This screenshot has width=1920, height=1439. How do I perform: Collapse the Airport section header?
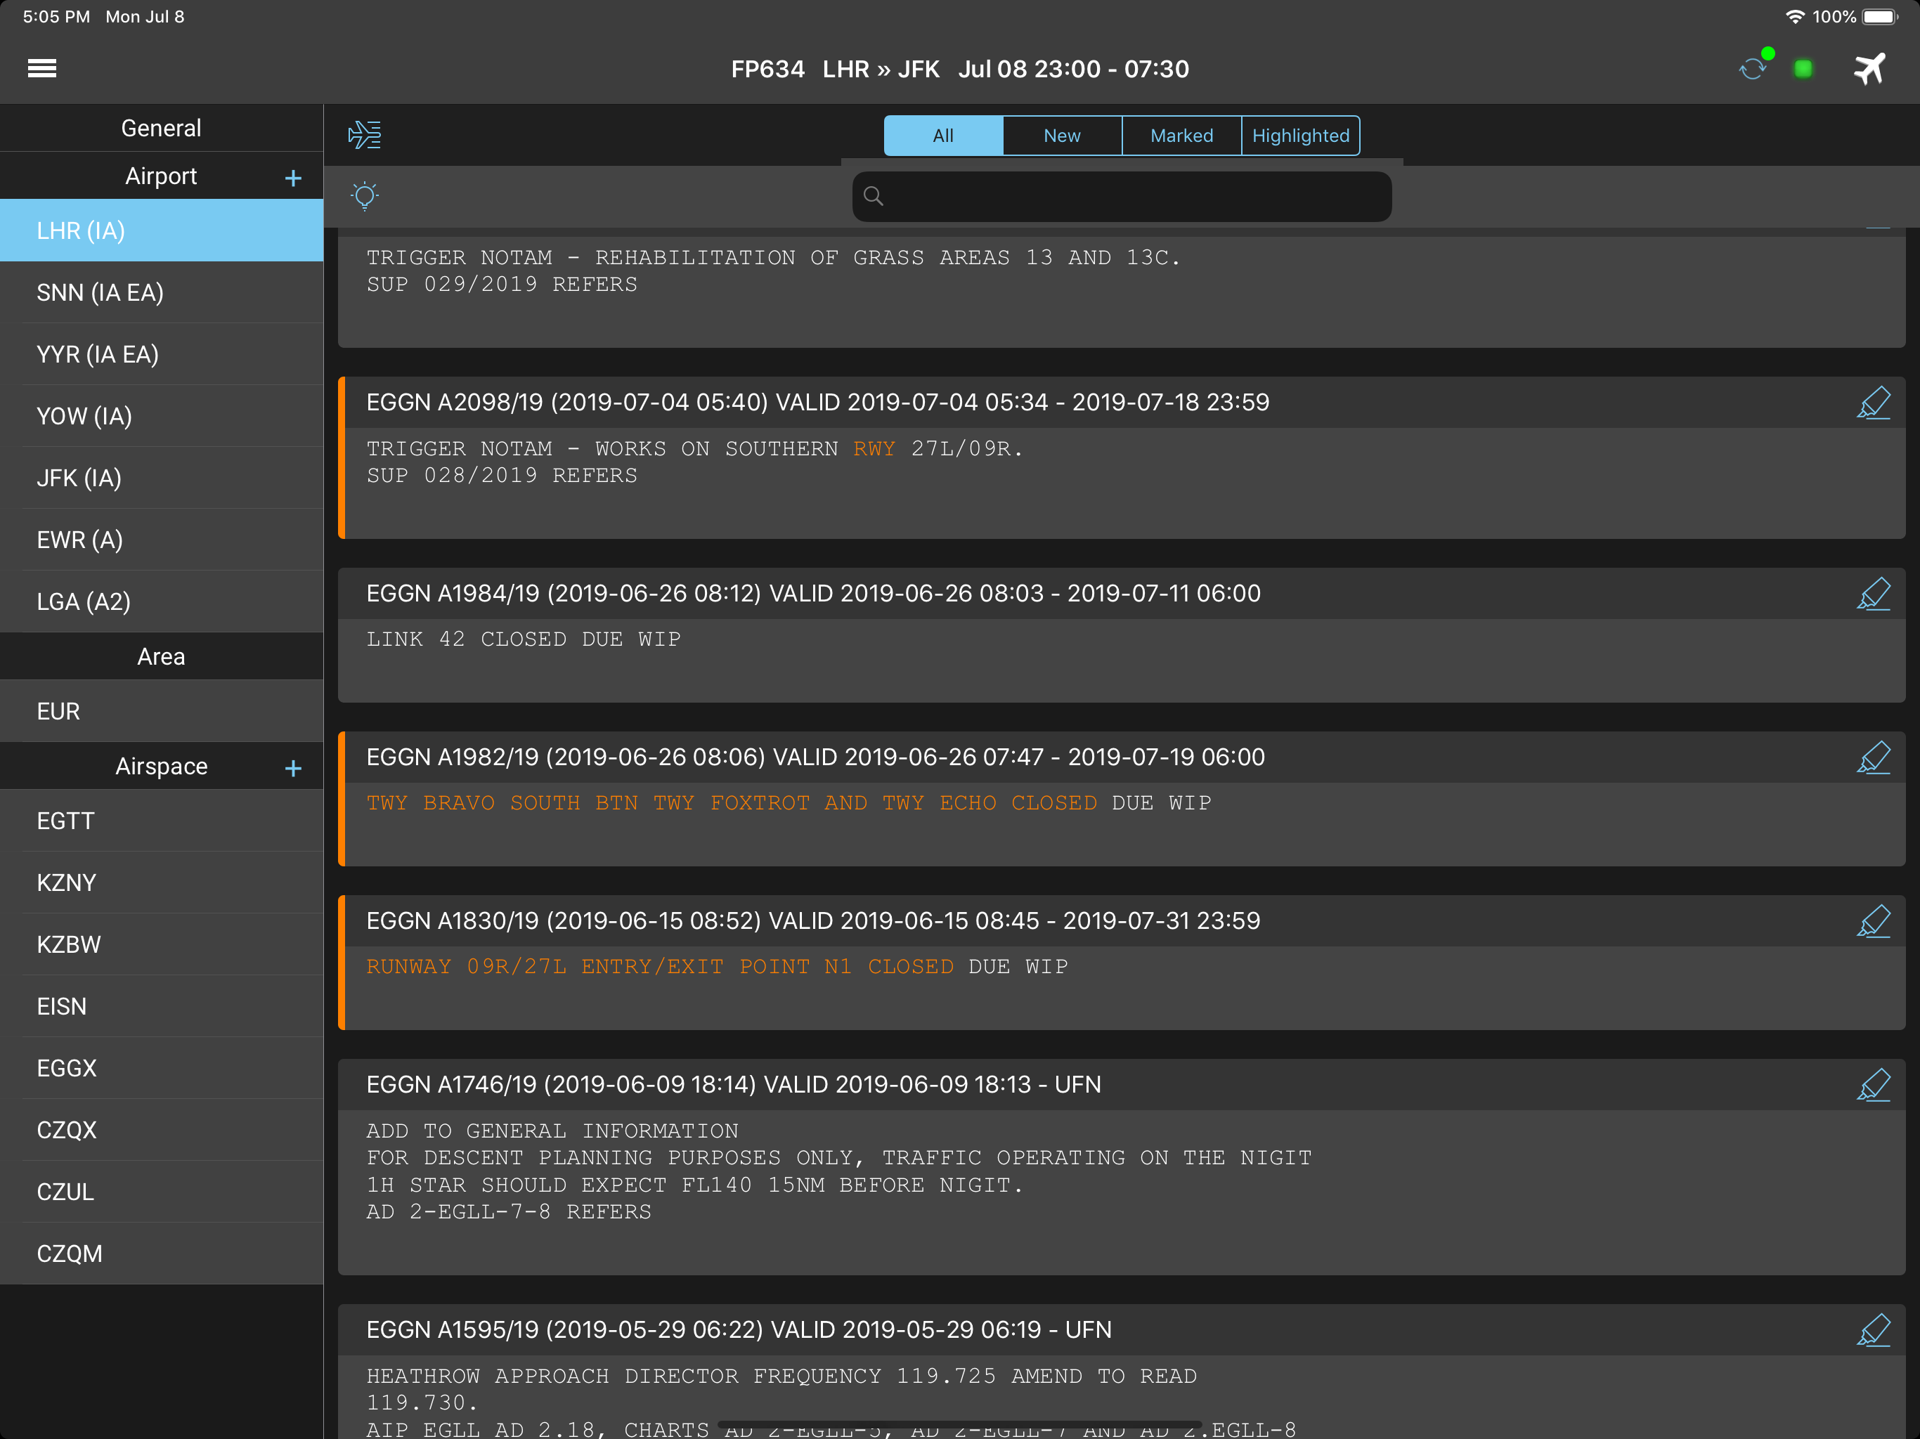(x=160, y=176)
